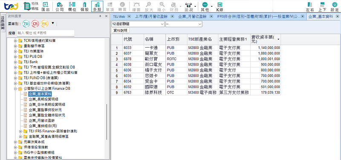Click the 主要經營業務1 column header
The width and height of the screenshot is (341, 160).
pyautogui.click(x=234, y=39)
